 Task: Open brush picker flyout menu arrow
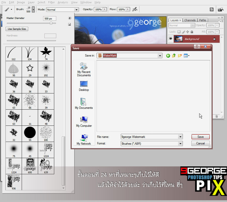click(x=70, y=18)
